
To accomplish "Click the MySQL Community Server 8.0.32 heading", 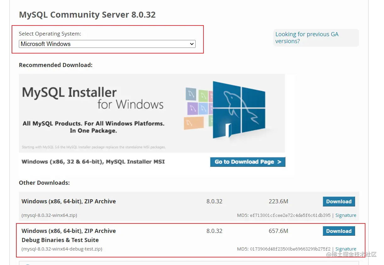I will pyautogui.click(x=87, y=14).
